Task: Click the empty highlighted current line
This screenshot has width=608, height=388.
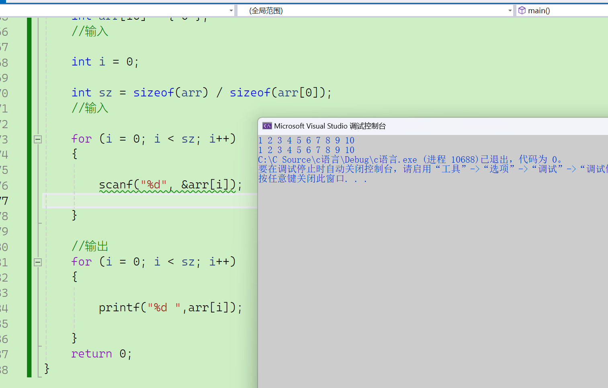Action: [x=149, y=200]
